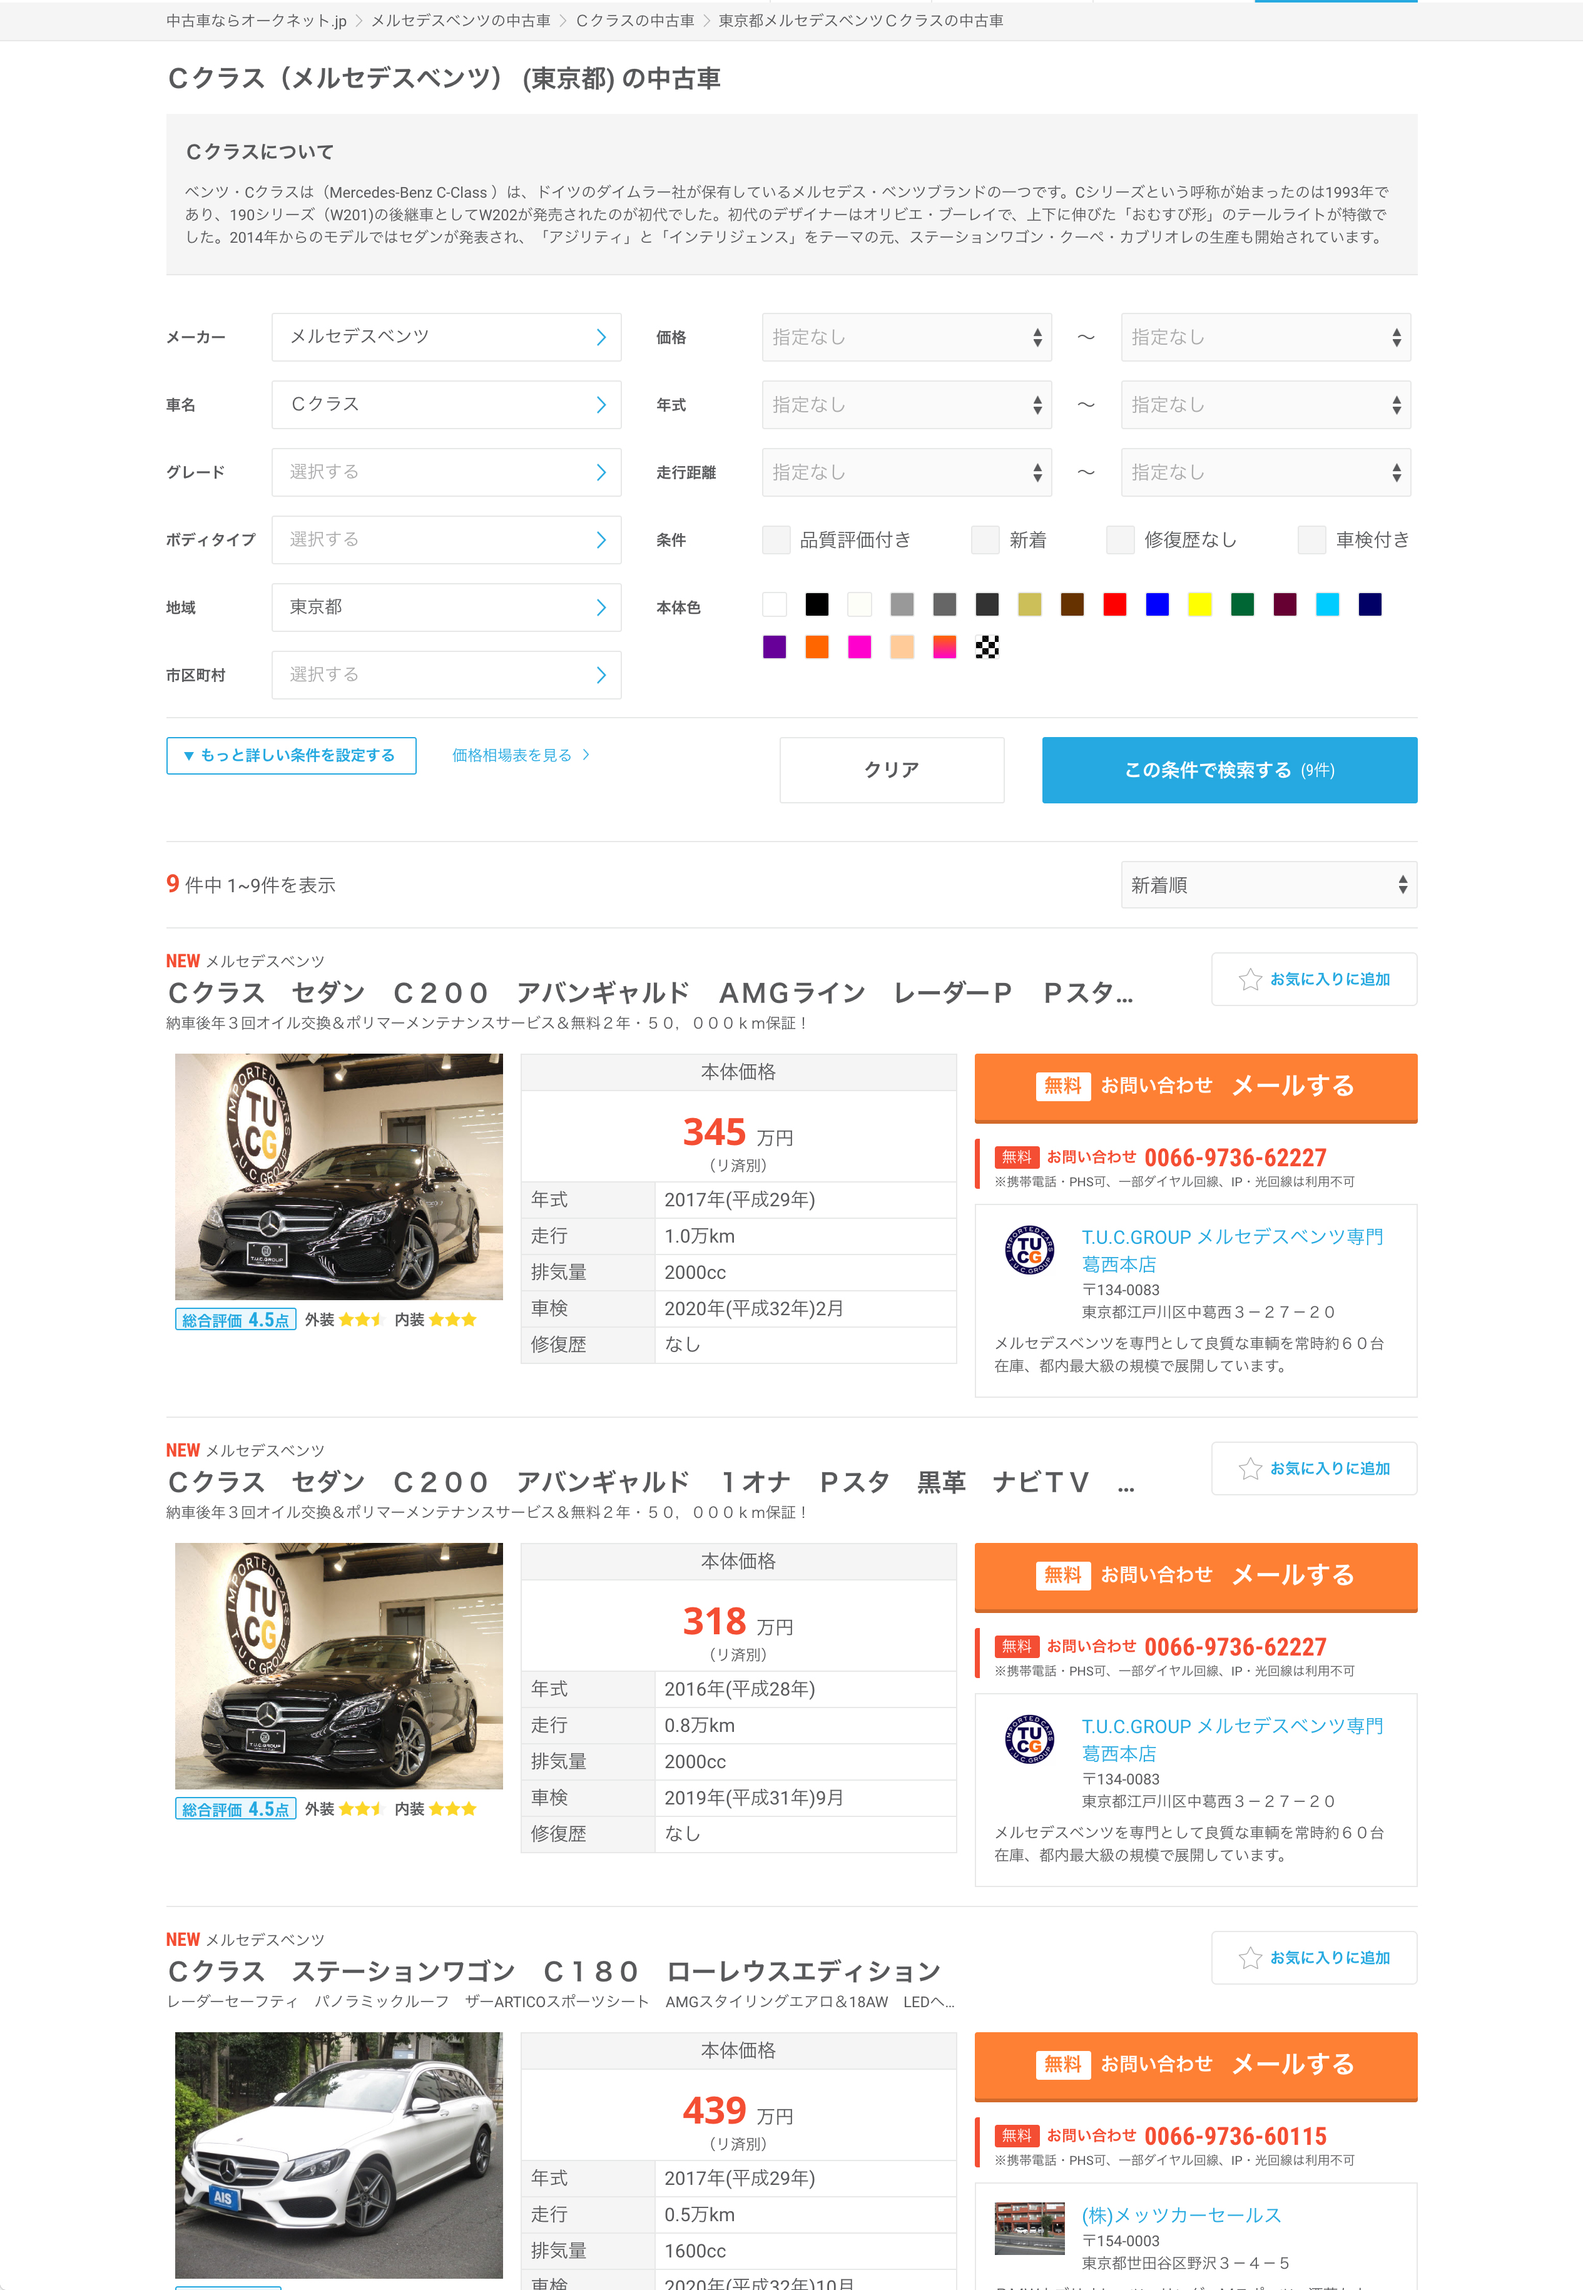Open the maximum 価格 dropdown
The width and height of the screenshot is (1583, 2290).
[1266, 337]
